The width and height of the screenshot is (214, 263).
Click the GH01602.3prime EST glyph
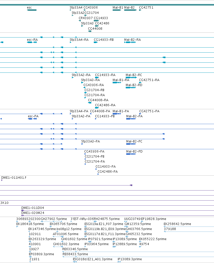point(58,247)
